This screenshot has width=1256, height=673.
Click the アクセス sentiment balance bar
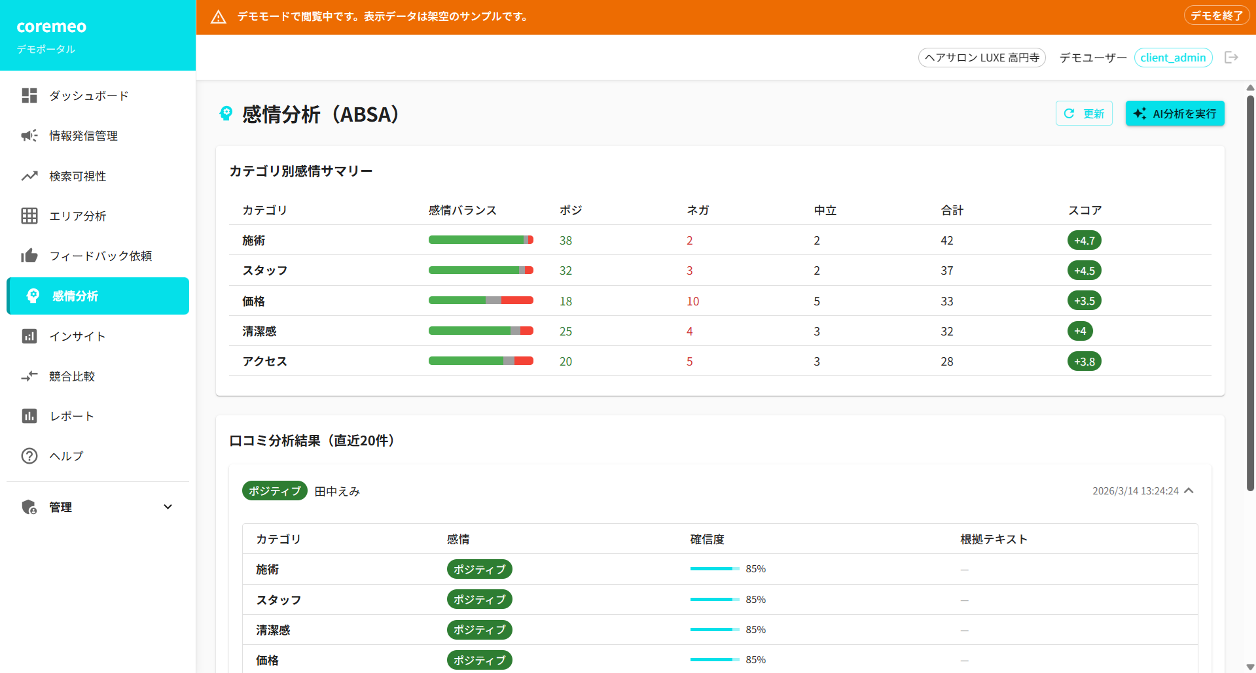[481, 361]
